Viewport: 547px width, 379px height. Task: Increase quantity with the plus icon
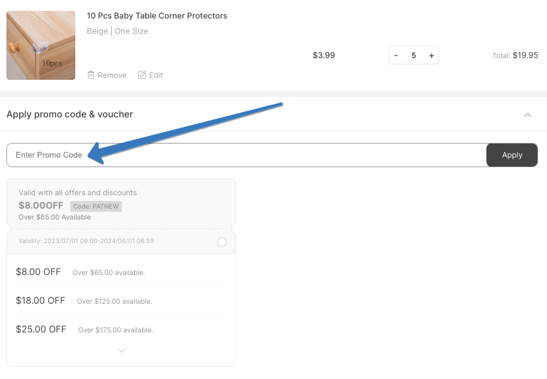pyautogui.click(x=431, y=56)
